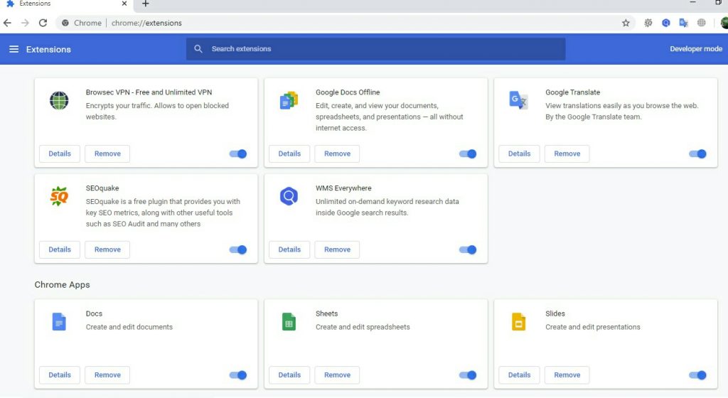Click the Chrome site info icon
Viewport: 728px width, 398px height.
click(x=65, y=23)
